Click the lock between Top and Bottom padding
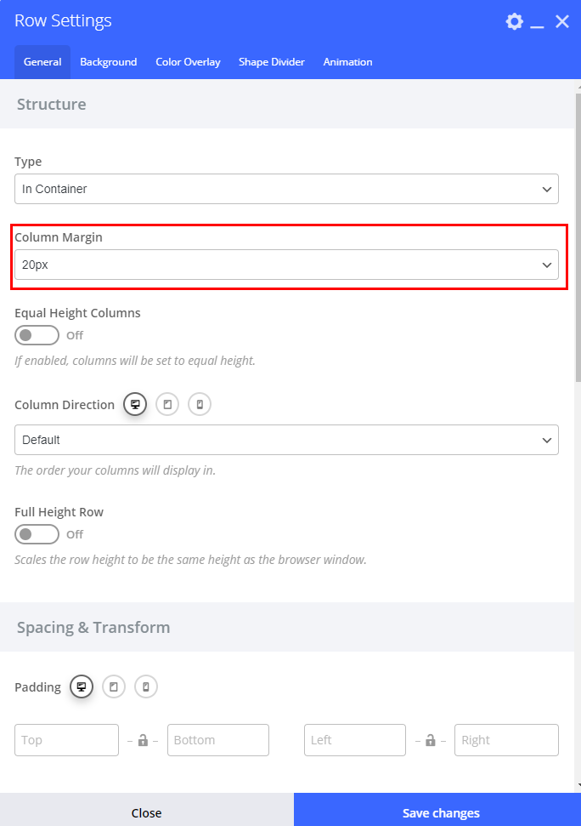The width and height of the screenshot is (581, 826). tap(143, 740)
